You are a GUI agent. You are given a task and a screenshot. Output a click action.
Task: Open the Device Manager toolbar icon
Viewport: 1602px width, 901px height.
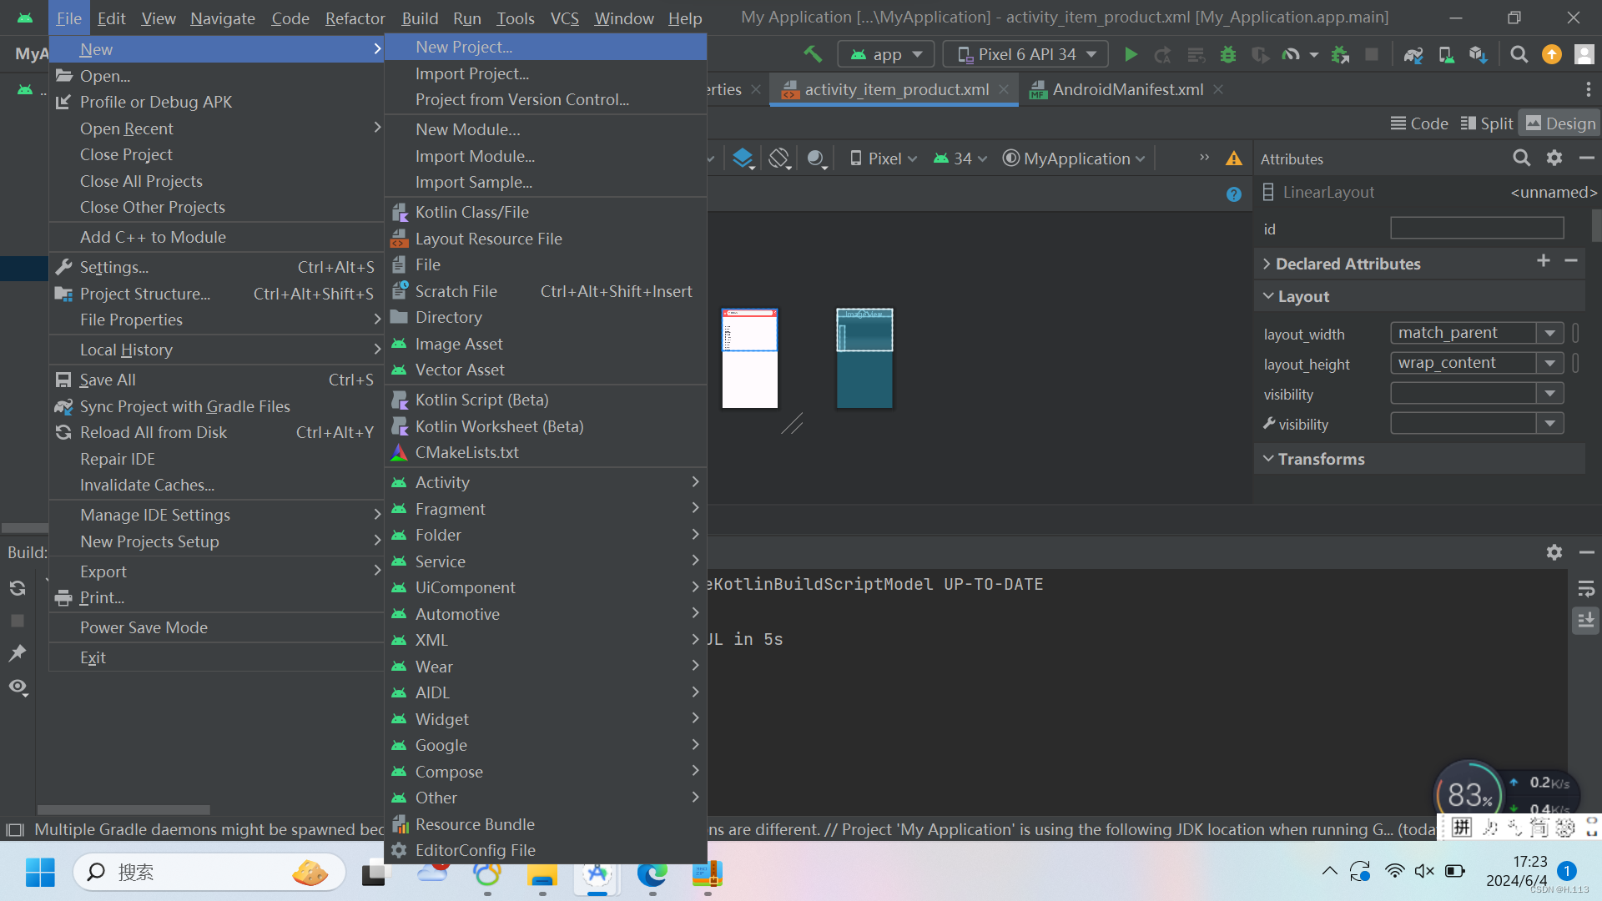point(1446,55)
